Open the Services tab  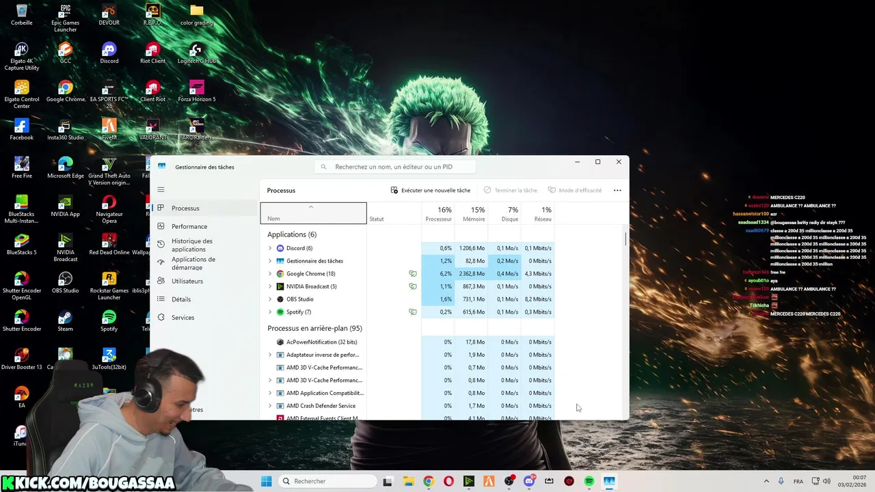[204, 318]
